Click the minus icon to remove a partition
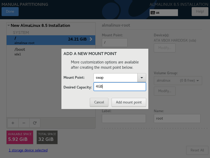 (24, 123)
